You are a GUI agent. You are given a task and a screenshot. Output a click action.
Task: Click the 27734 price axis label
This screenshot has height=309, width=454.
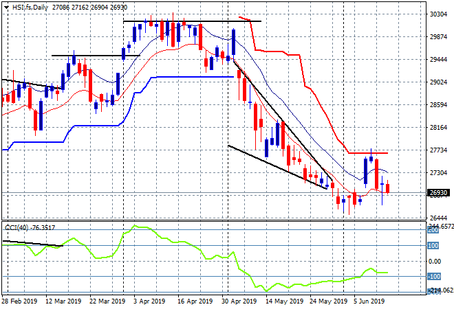[438, 150]
